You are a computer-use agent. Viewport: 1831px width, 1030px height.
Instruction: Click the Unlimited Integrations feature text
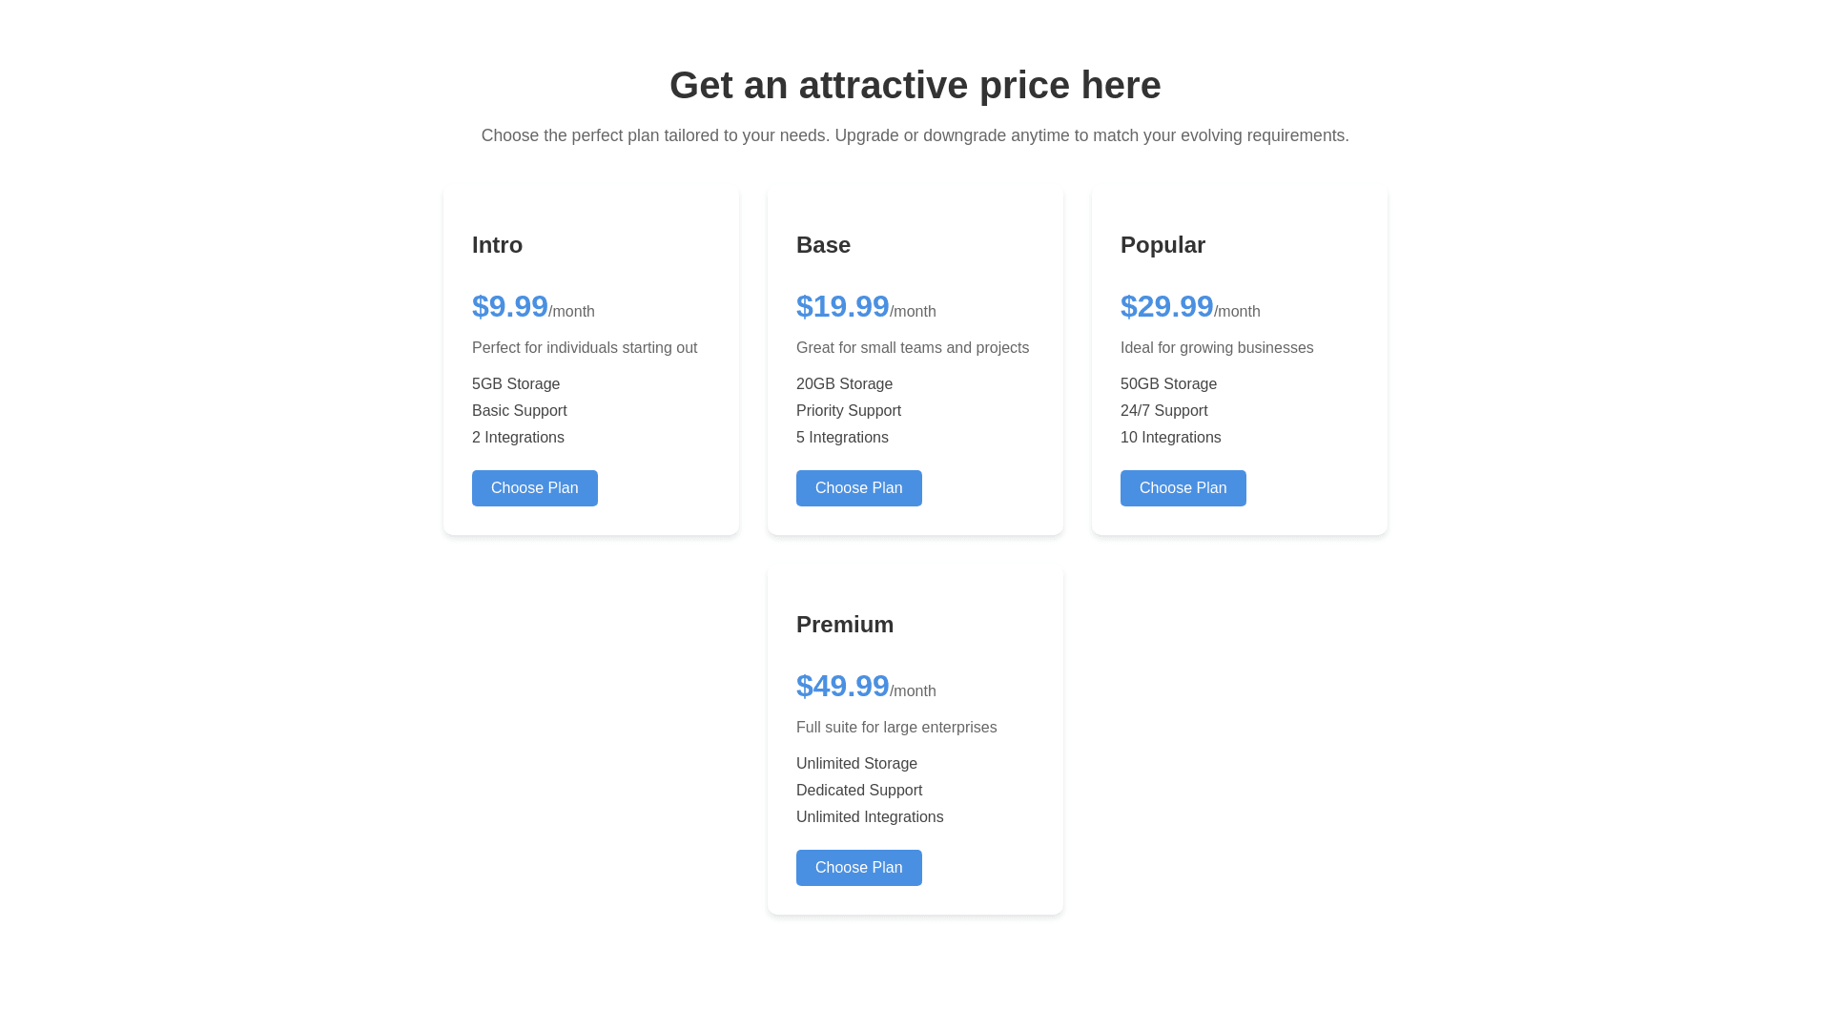pyautogui.click(x=869, y=817)
